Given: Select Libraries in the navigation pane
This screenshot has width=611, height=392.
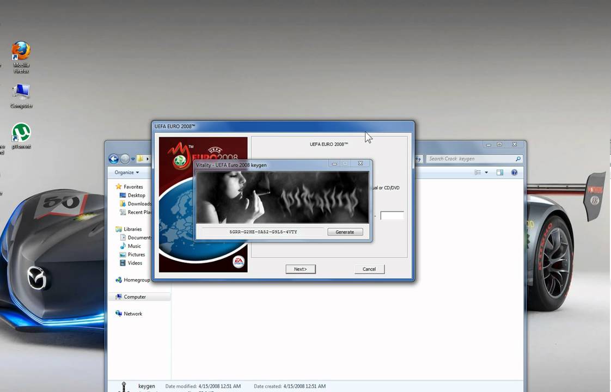Looking at the screenshot, I should coord(129,229).
